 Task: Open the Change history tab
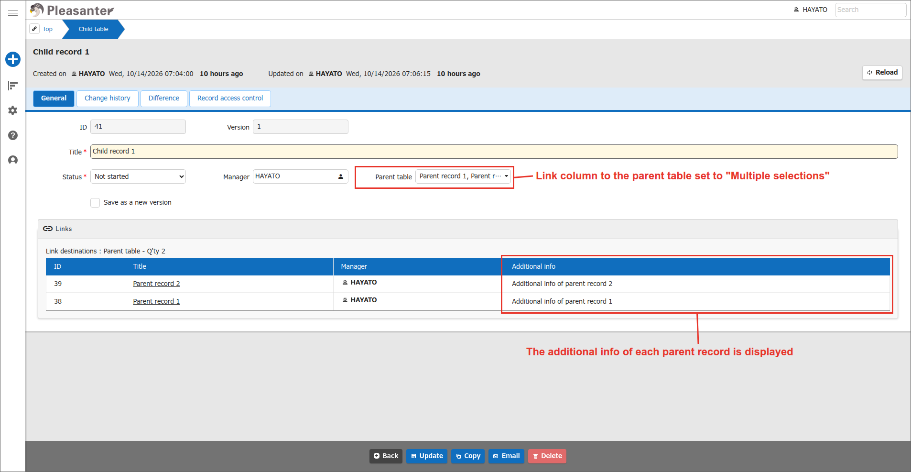click(108, 99)
